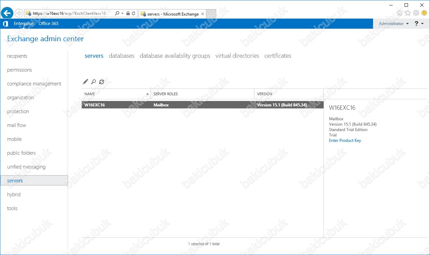Click the Office 365 link in blue bar
The width and height of the screenshot is (430, 255).
pos(48,24)
